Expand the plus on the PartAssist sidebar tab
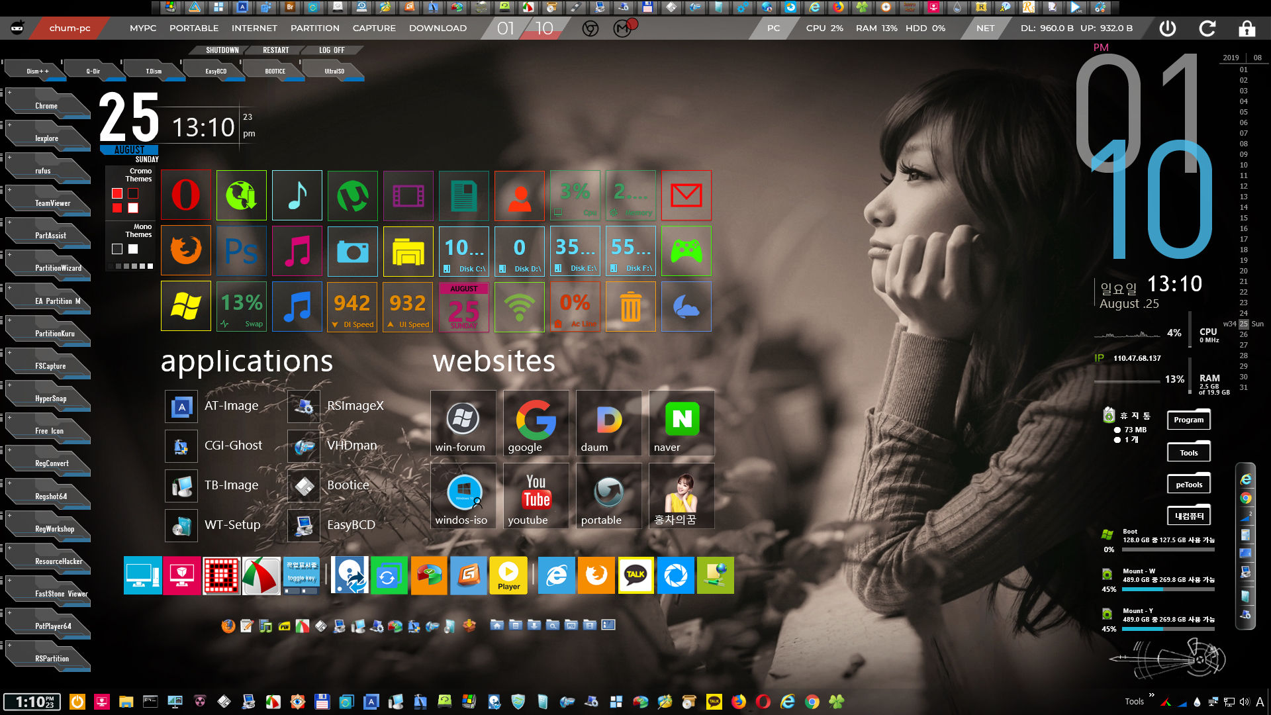The height and width of the screenshot is (715, 1271). (9, 222)
